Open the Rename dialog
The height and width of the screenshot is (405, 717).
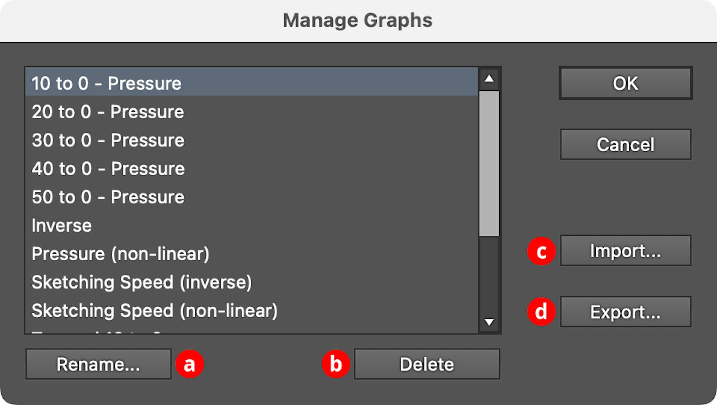98,364
